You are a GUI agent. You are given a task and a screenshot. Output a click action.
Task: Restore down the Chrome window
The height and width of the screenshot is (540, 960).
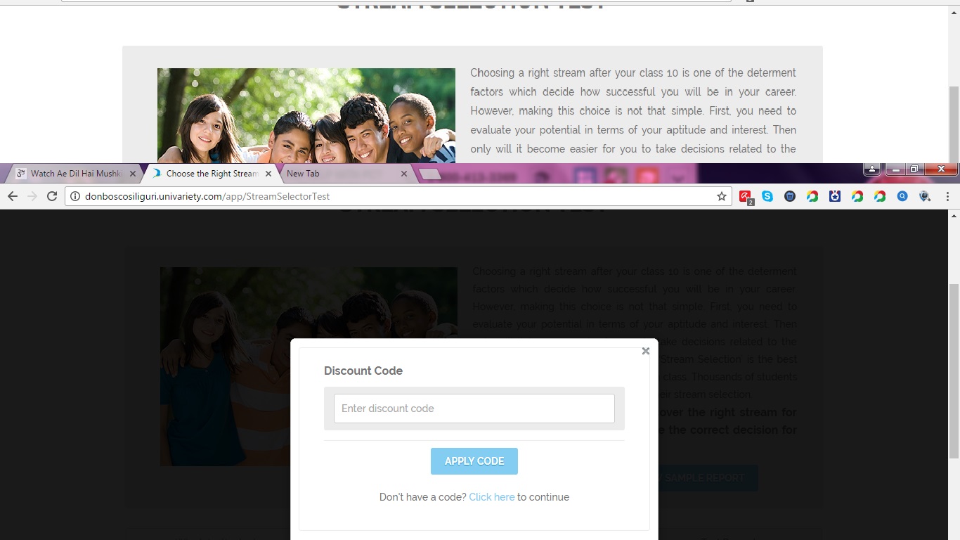click(x=914, y=169)
